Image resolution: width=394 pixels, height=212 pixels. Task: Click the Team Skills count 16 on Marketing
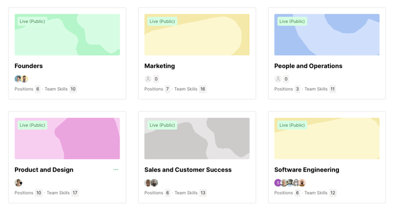point(203,89)
